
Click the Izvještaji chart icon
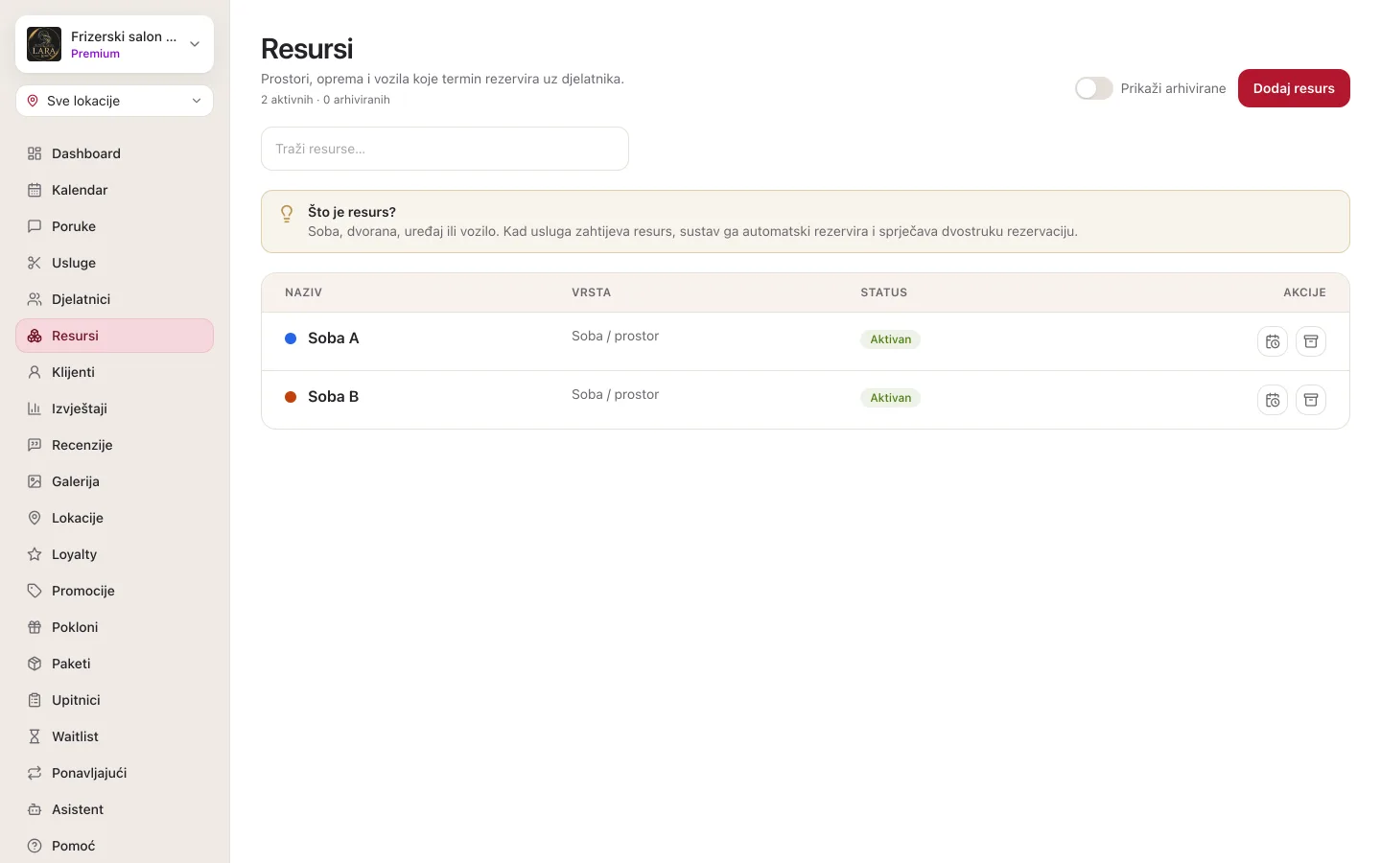tap(35, 408)
